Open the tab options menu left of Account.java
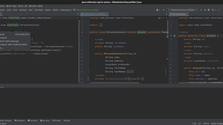The width and height of the screenshot is (223, 125). click(167, 14)
